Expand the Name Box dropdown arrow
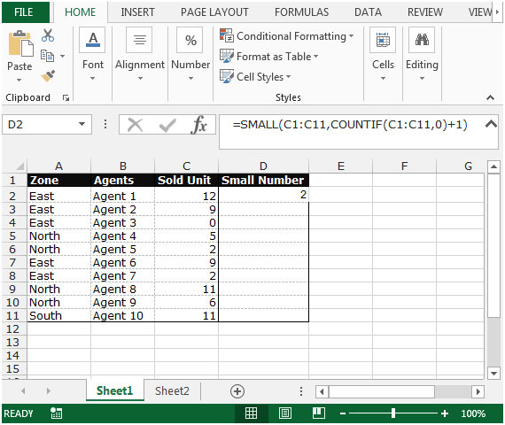The width and height of the screenshot is (505, 425). pyautogui.click(x=82, y=124)
